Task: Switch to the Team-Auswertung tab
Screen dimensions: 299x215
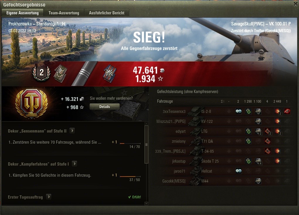Action: pyautogui.click(x=64, y=13)
